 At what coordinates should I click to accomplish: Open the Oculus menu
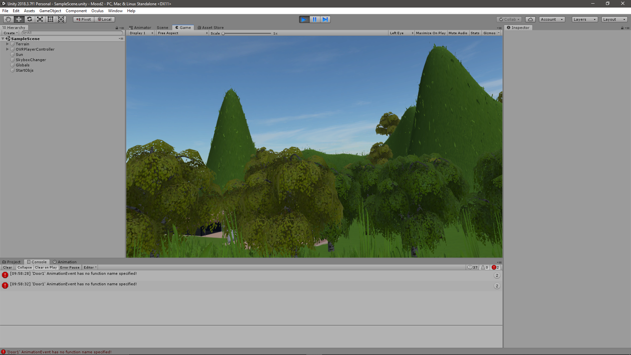pyautogui.click(x=97, y=11)
